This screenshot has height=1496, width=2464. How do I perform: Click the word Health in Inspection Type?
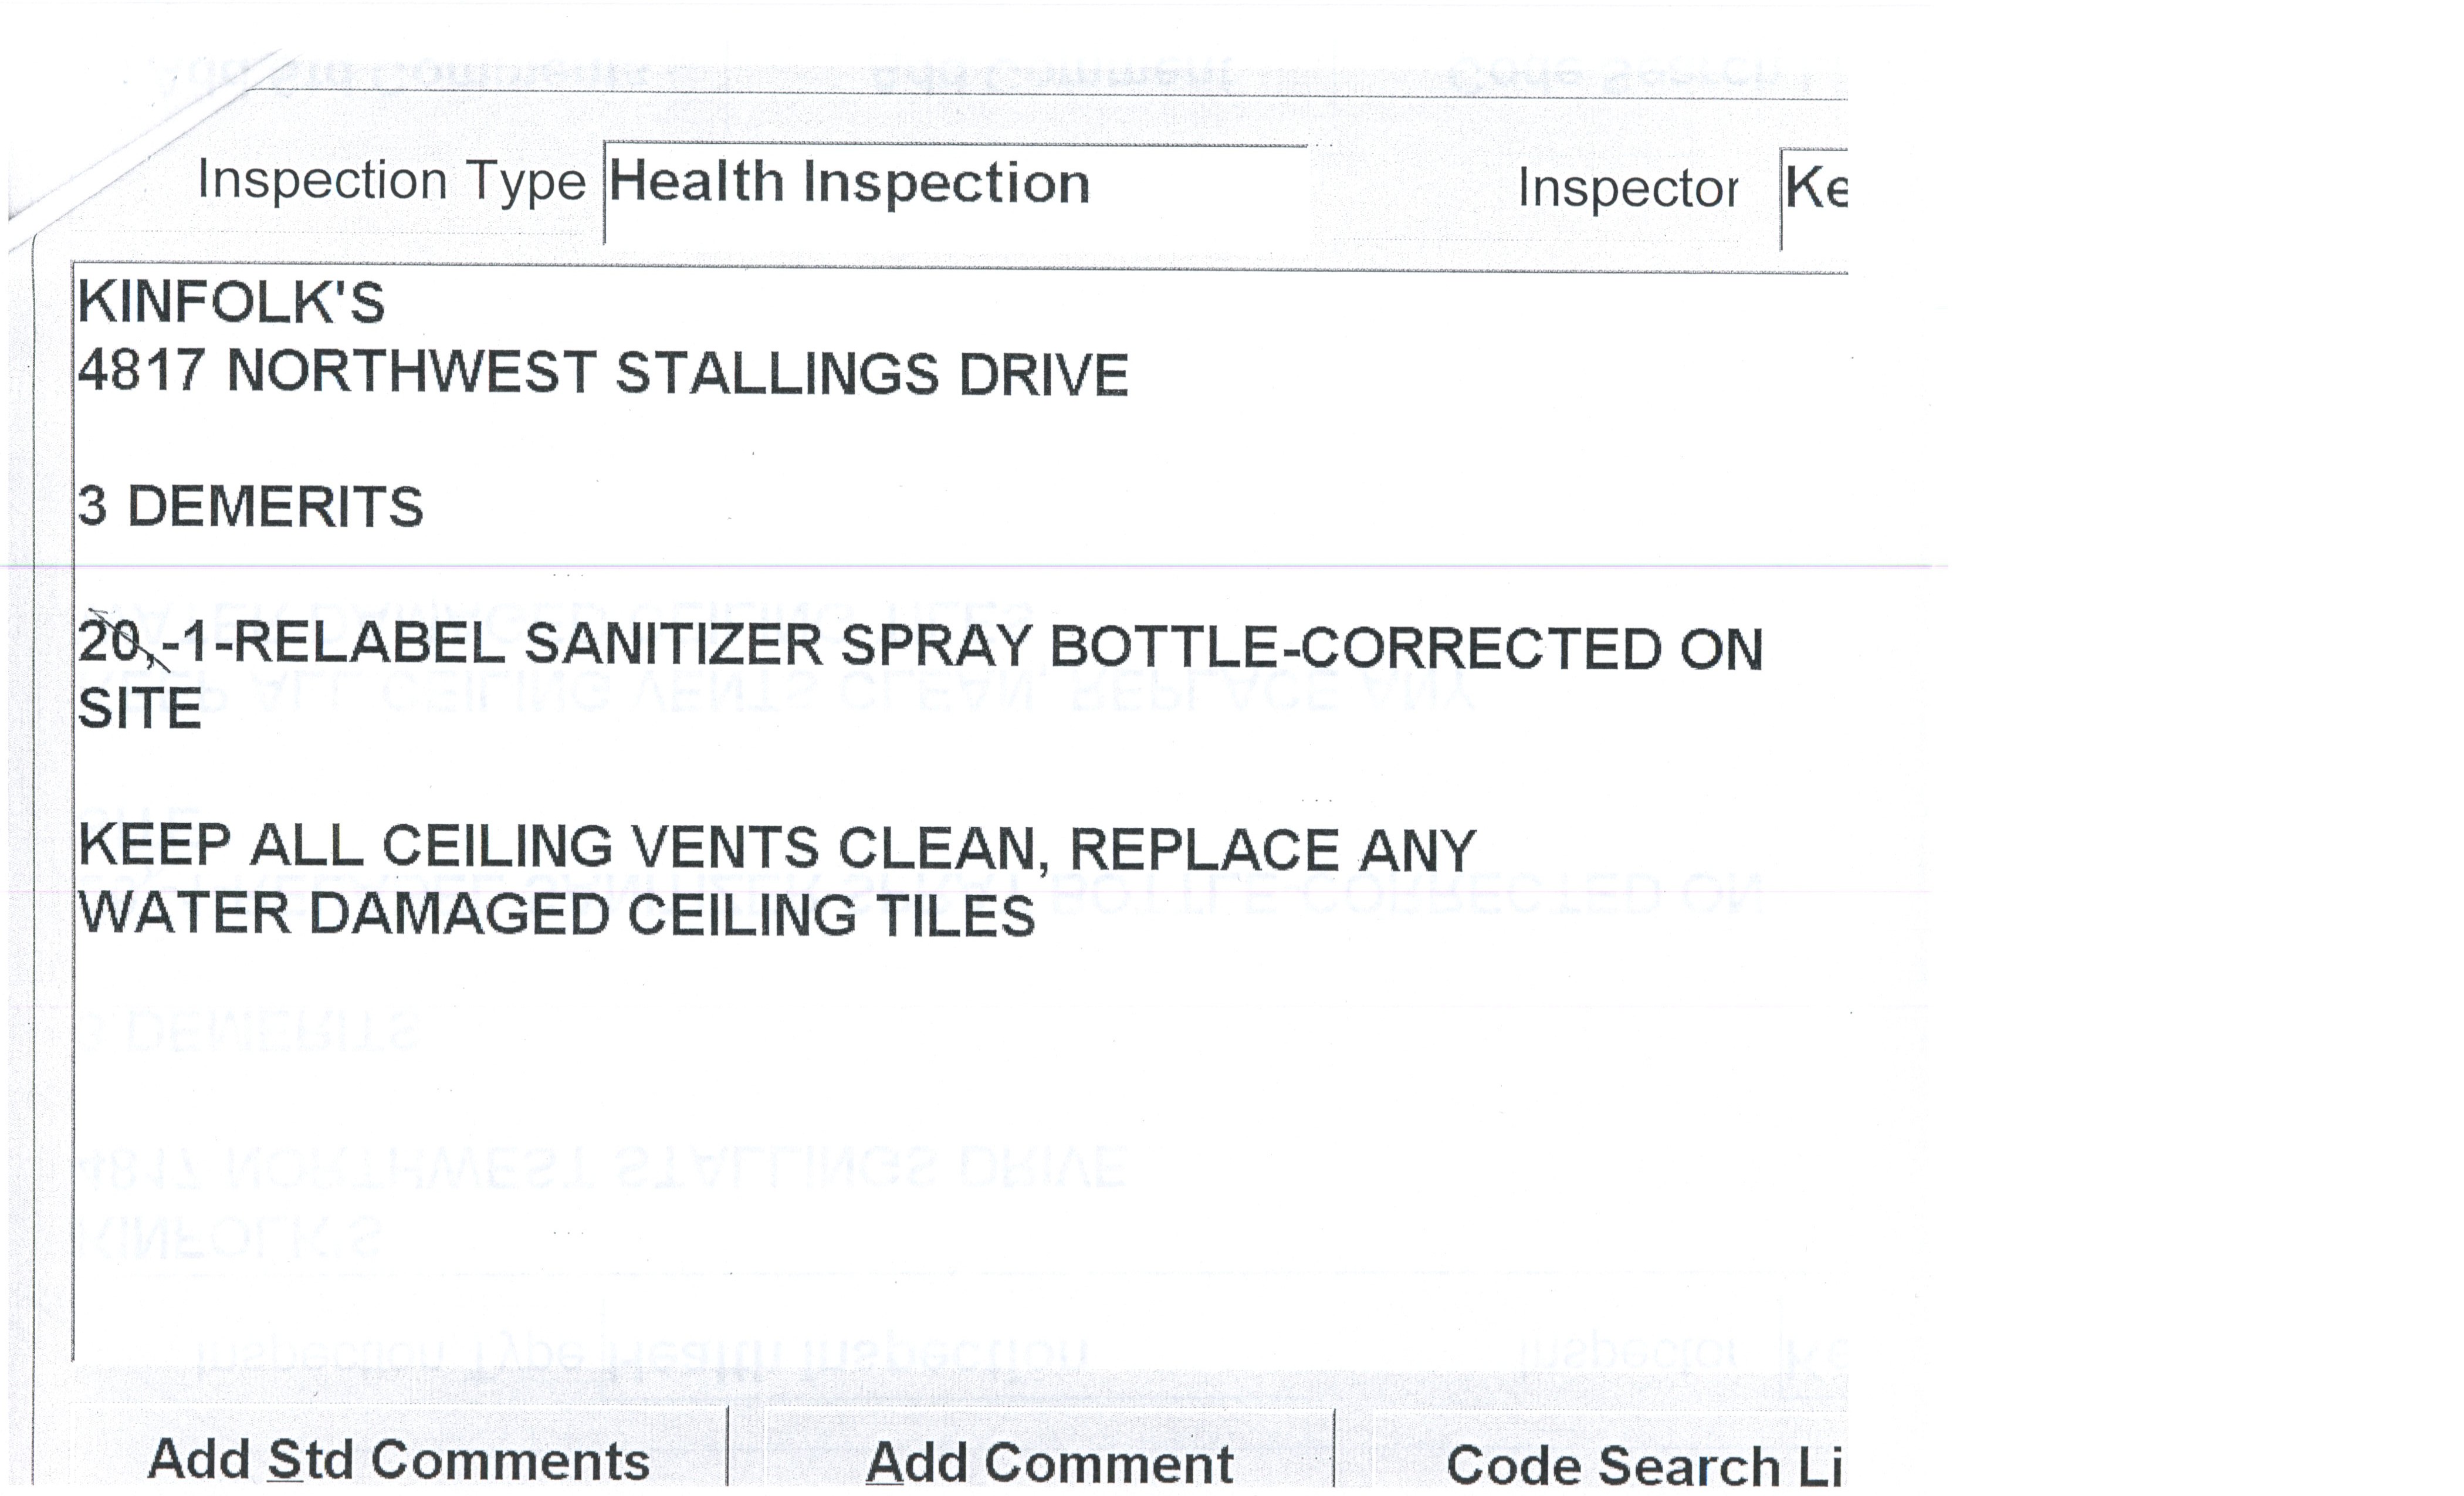click(696, 183)
